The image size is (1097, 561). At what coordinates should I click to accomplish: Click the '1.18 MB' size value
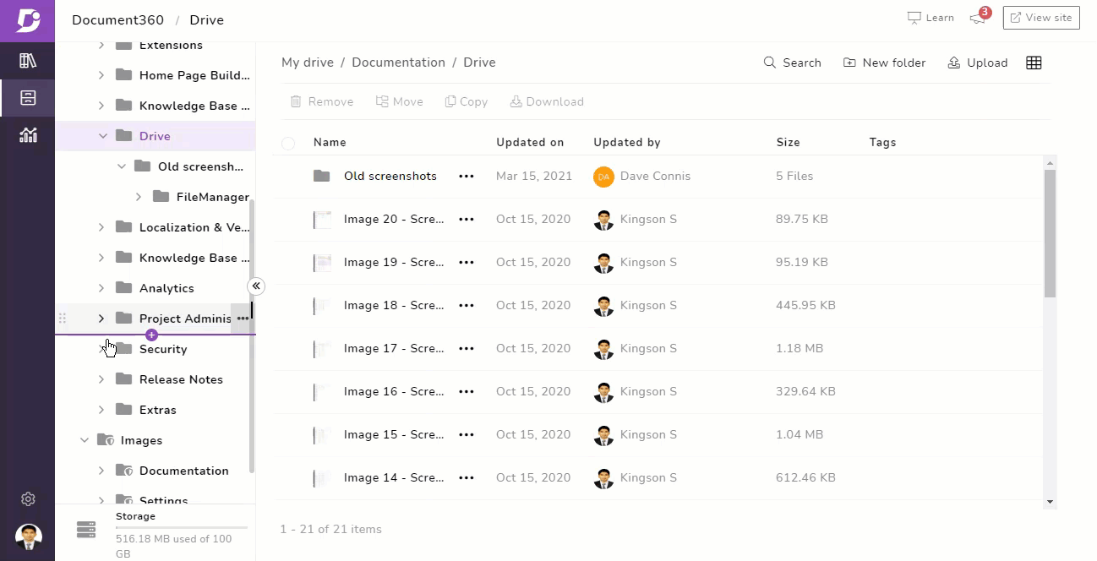click(800, 348)
